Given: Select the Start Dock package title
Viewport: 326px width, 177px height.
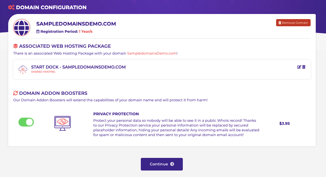Looking at the screenshot, I should click(78, 67).
